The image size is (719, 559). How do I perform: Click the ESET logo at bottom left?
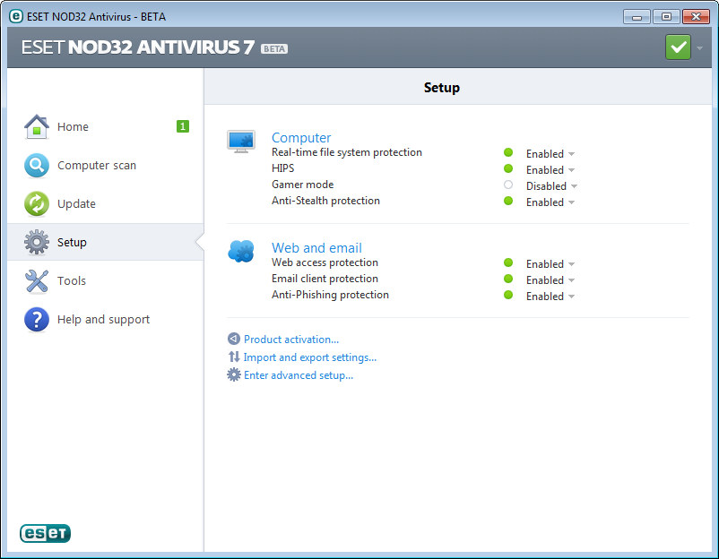point(45,533)
